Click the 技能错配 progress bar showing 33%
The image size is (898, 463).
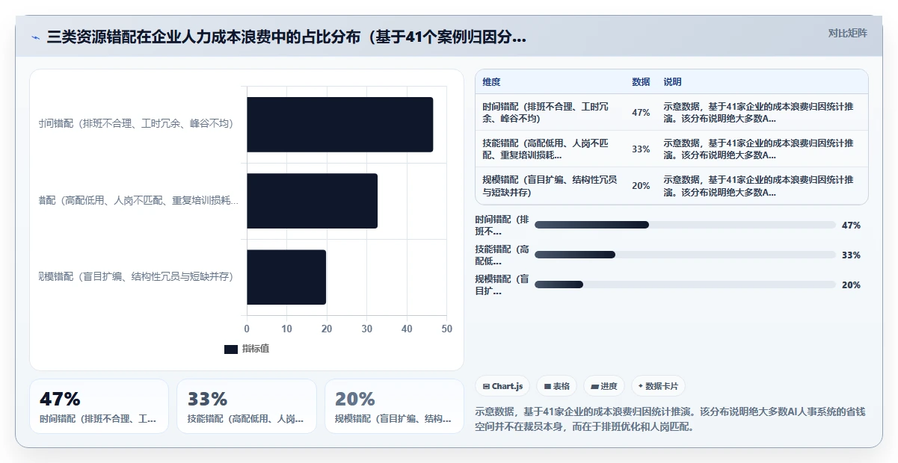[685, 255]
